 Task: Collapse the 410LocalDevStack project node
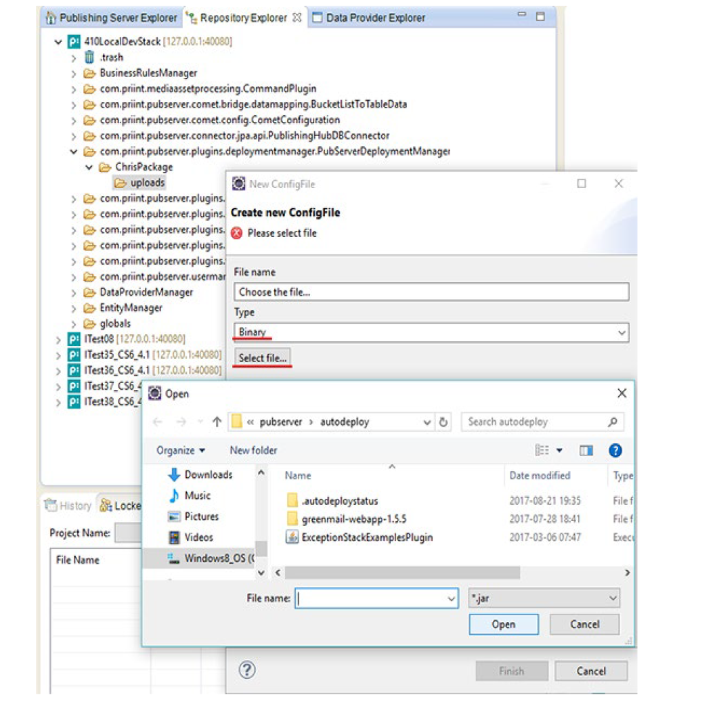click(58, 42)
